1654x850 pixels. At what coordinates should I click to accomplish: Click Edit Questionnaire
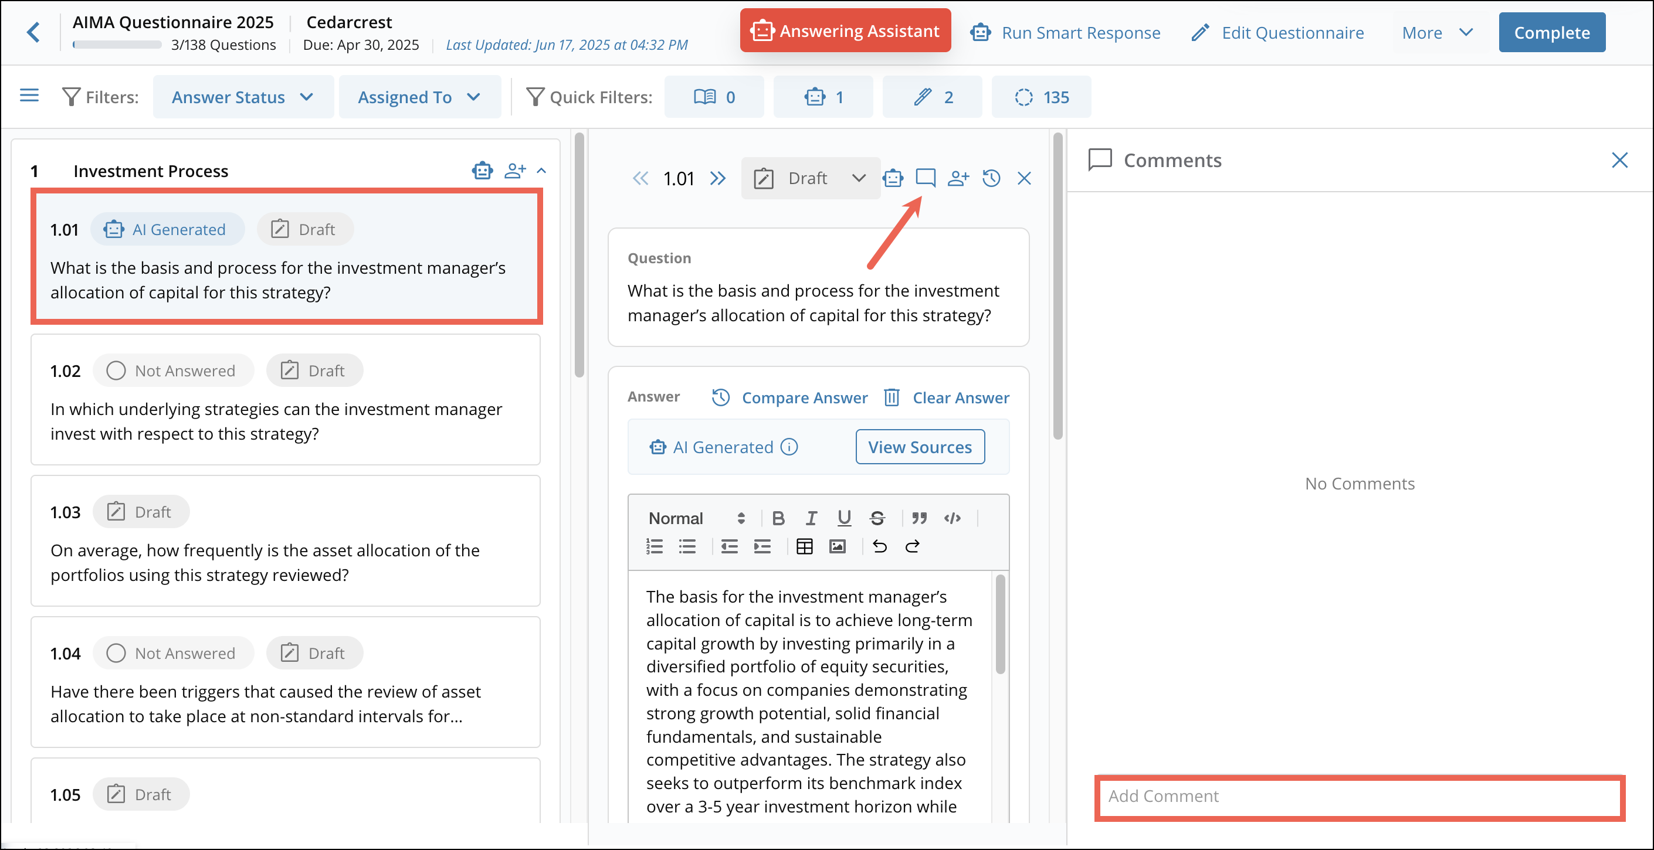[x=1277, y=32]
